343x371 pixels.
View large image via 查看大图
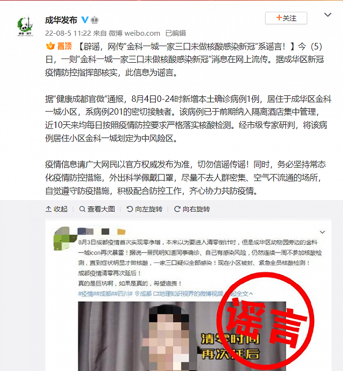(x=97, y=209)
